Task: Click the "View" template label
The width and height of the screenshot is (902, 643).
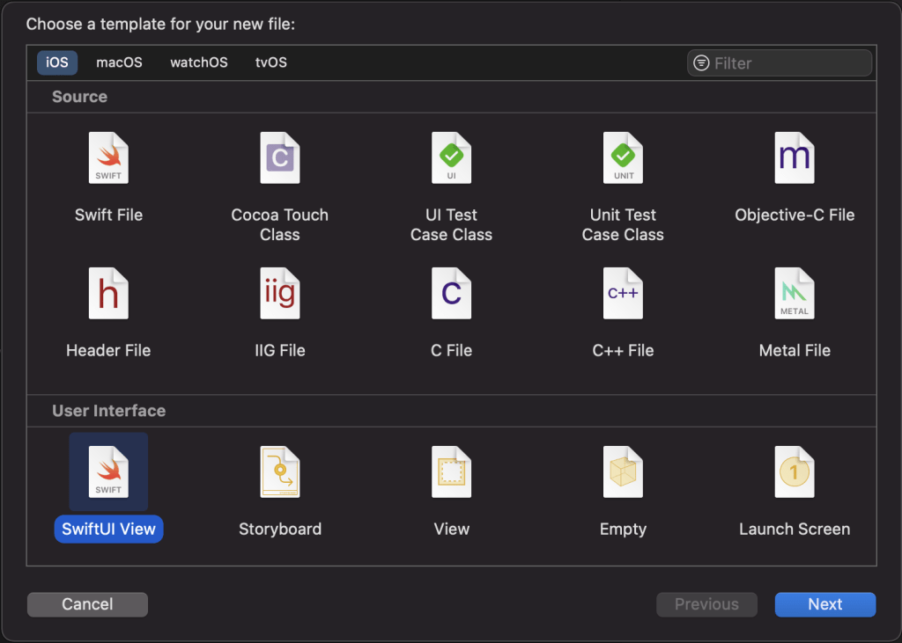Action: pyautogui.click(x=451, y=530)
